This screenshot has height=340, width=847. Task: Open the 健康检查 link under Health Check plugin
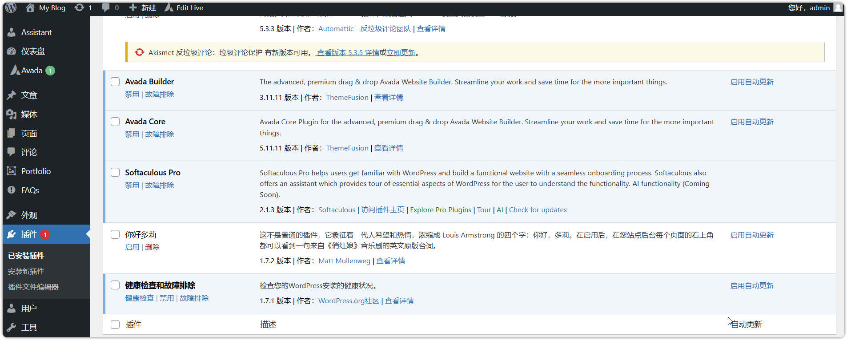140,298
